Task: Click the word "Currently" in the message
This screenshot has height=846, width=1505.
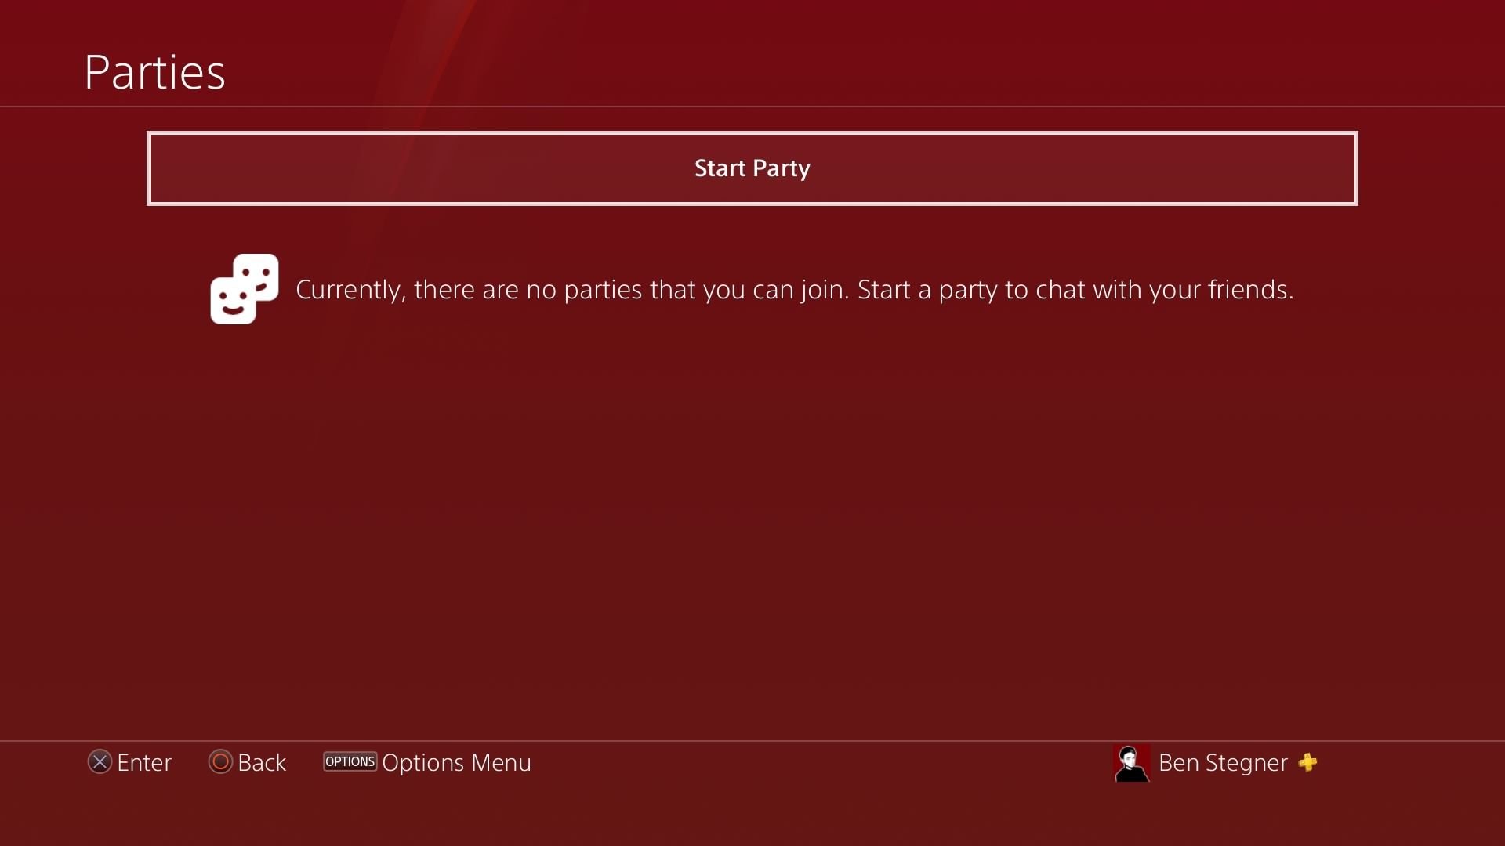Action: [x=348, y=290]
